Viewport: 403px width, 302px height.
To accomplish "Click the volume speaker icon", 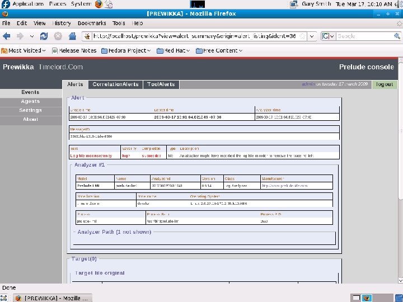I will [399, 4].
